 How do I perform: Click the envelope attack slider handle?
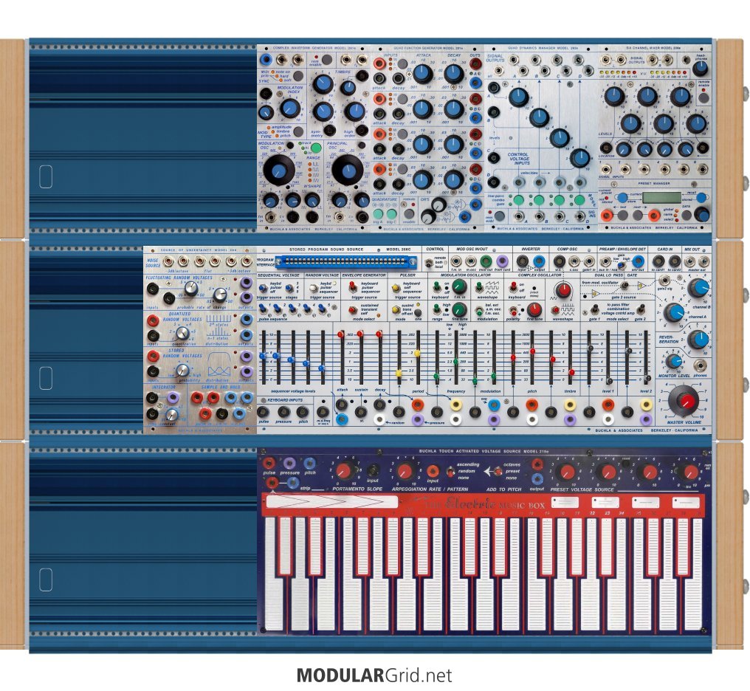point(340,334)
